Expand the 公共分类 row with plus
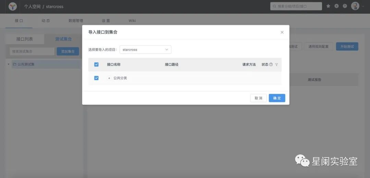The width and height of the screenshot is (370, 178). pos(109,78)
